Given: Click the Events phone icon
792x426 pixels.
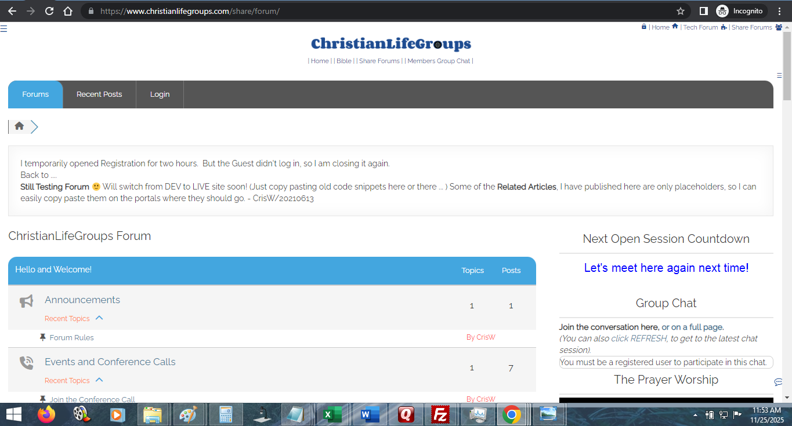Looking at the screenshot, I should click(26, 363).
